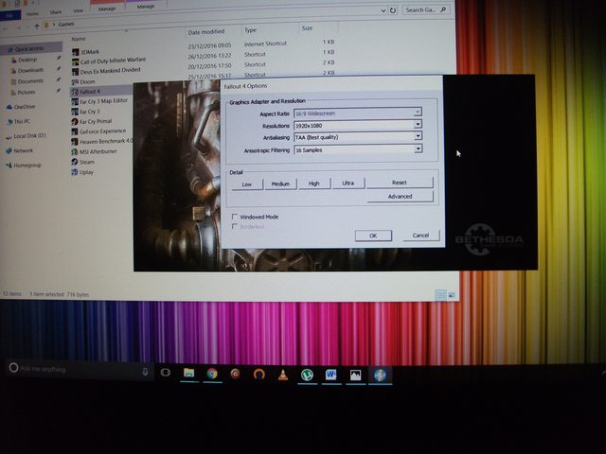Switch to Microsoft Word in the taskbar
The height and width of the screenshot is (454, 606).
(330, 375)
